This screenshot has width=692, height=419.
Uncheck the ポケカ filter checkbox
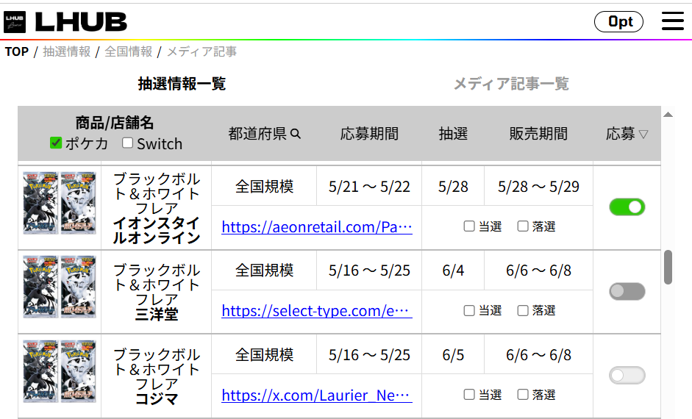tap(56, 143)
